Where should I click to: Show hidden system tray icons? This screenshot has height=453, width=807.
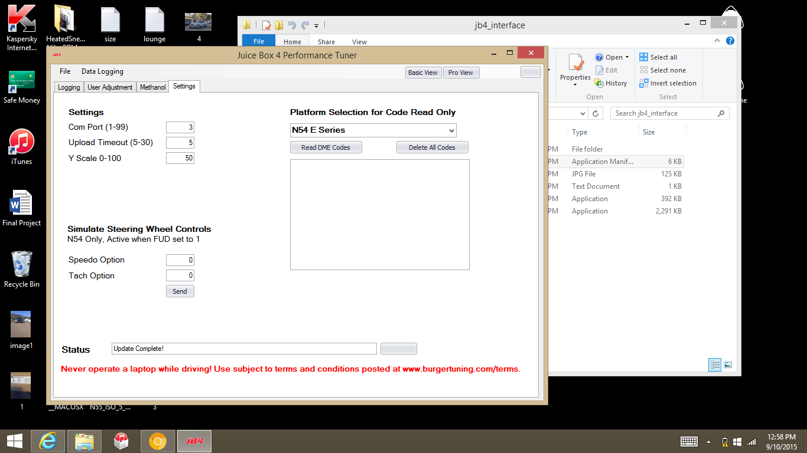click(709, 441)
